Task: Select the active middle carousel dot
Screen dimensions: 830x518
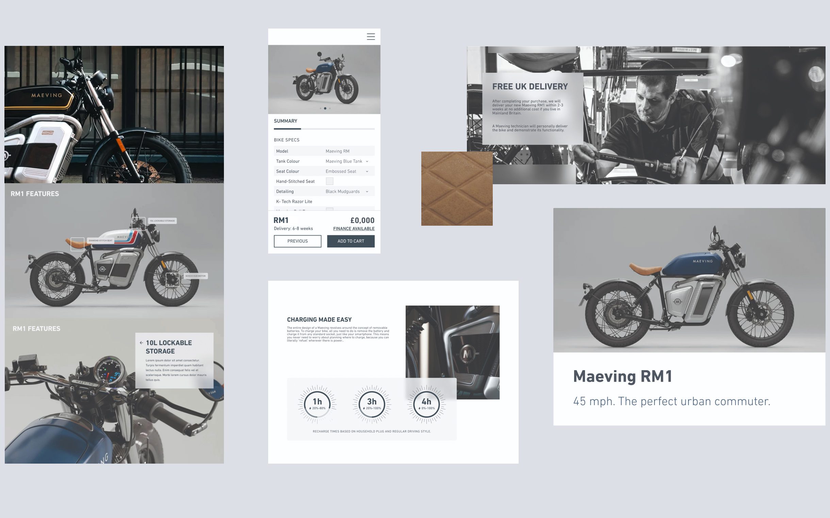Action: (325, 108)
